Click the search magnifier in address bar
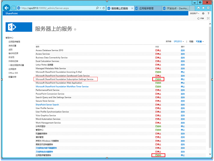The height and width of the screenshot is (161, 214). [97, 8]
